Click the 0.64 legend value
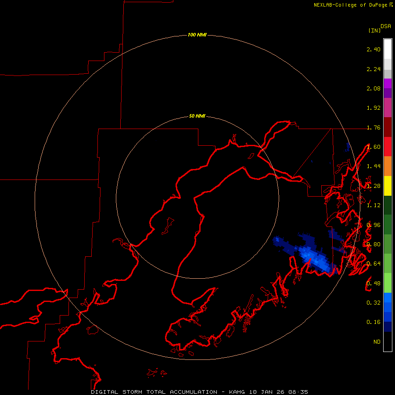This screenshot has width=395, height=395. coord(373,263)
